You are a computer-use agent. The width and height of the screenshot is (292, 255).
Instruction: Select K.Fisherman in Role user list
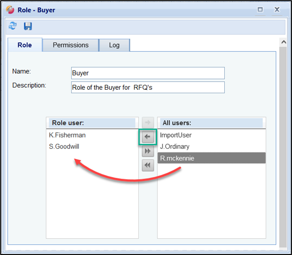67,135
